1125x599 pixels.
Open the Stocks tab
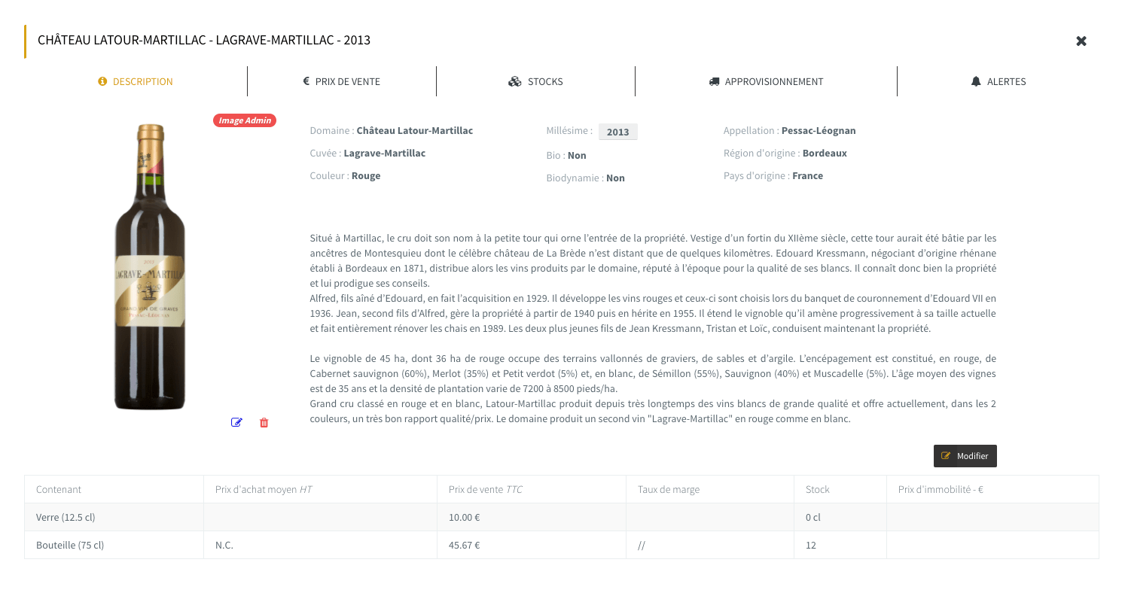(535, 81)
